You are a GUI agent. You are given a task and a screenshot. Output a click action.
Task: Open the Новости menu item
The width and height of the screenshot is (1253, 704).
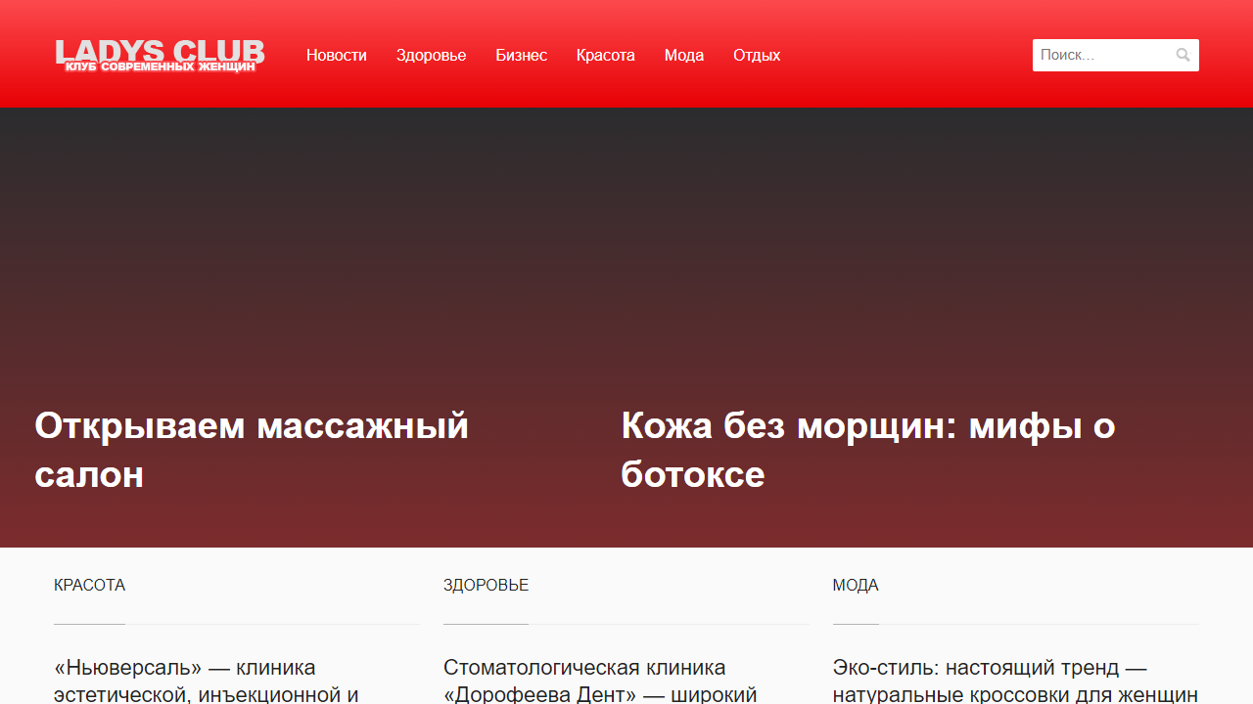coord(337,55)
